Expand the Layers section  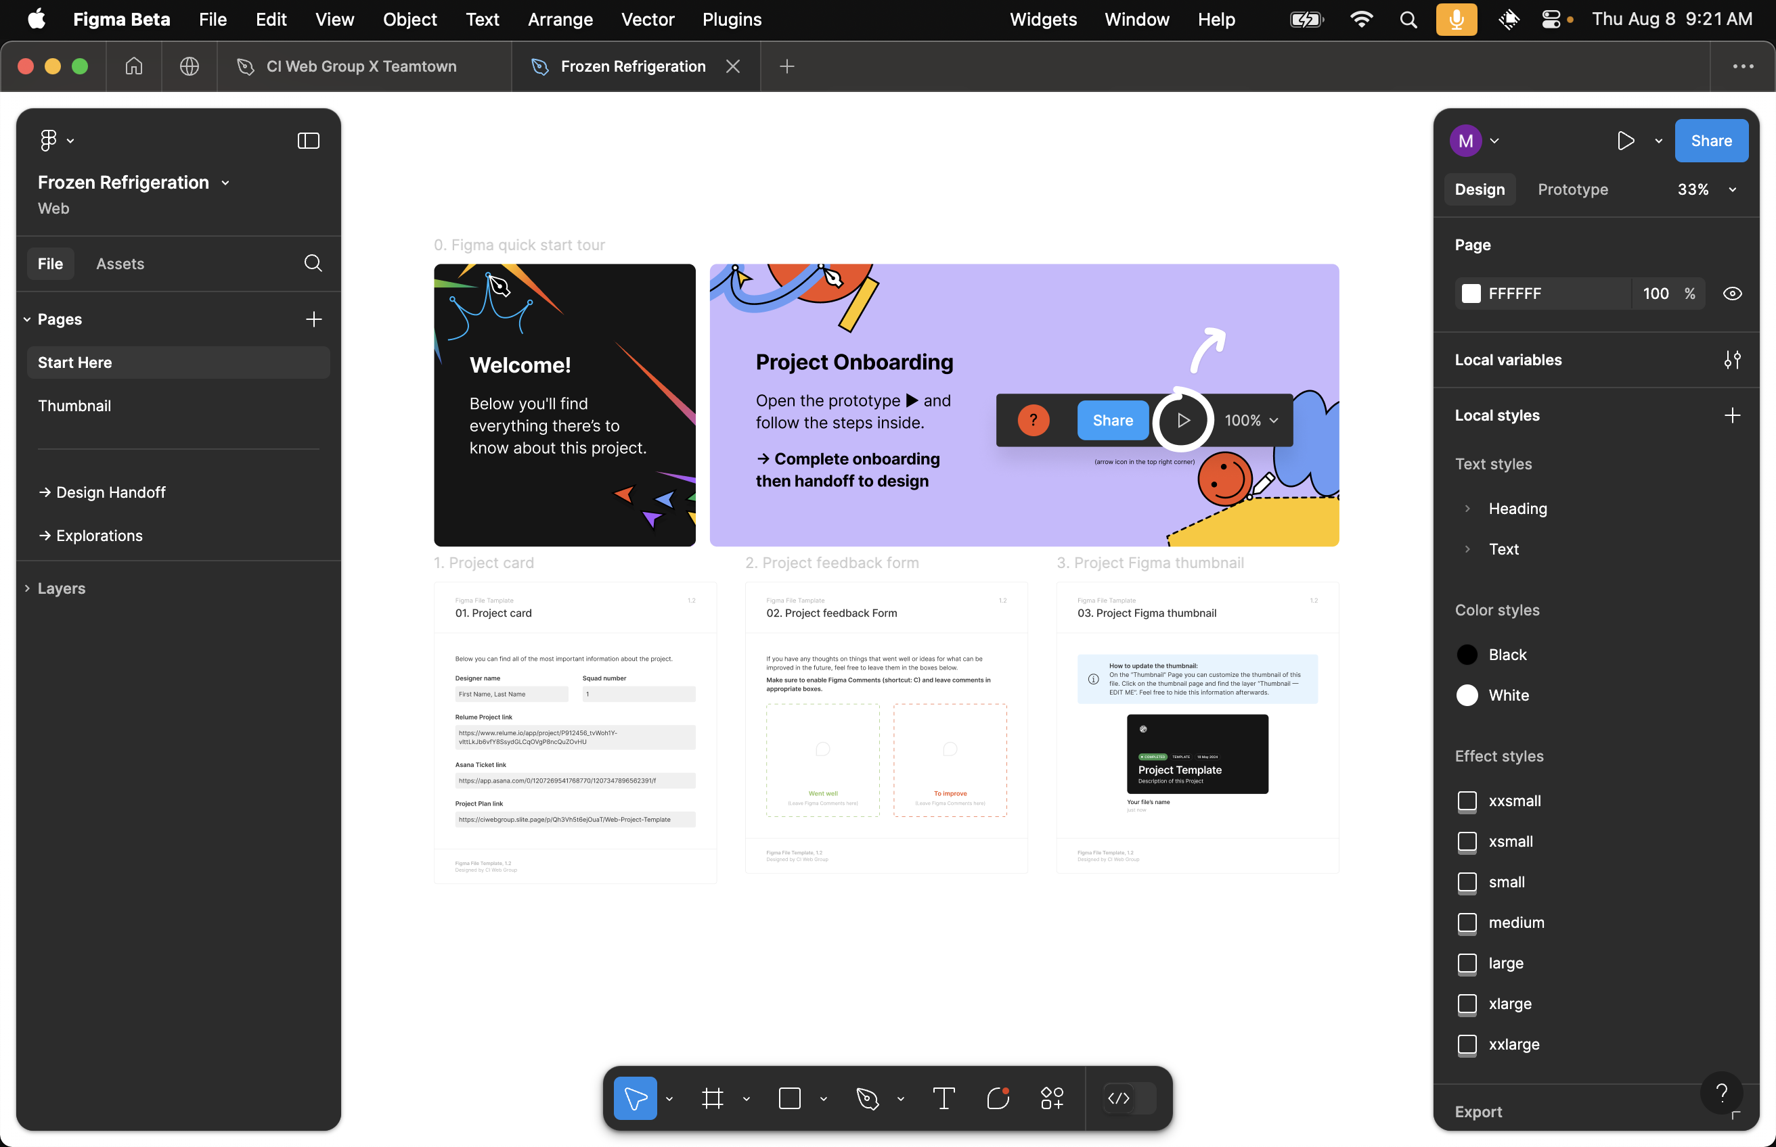pyautogui.click(x=28, y=588)
